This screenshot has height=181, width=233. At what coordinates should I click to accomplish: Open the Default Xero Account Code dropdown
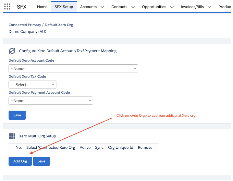[x=73, y=69]
